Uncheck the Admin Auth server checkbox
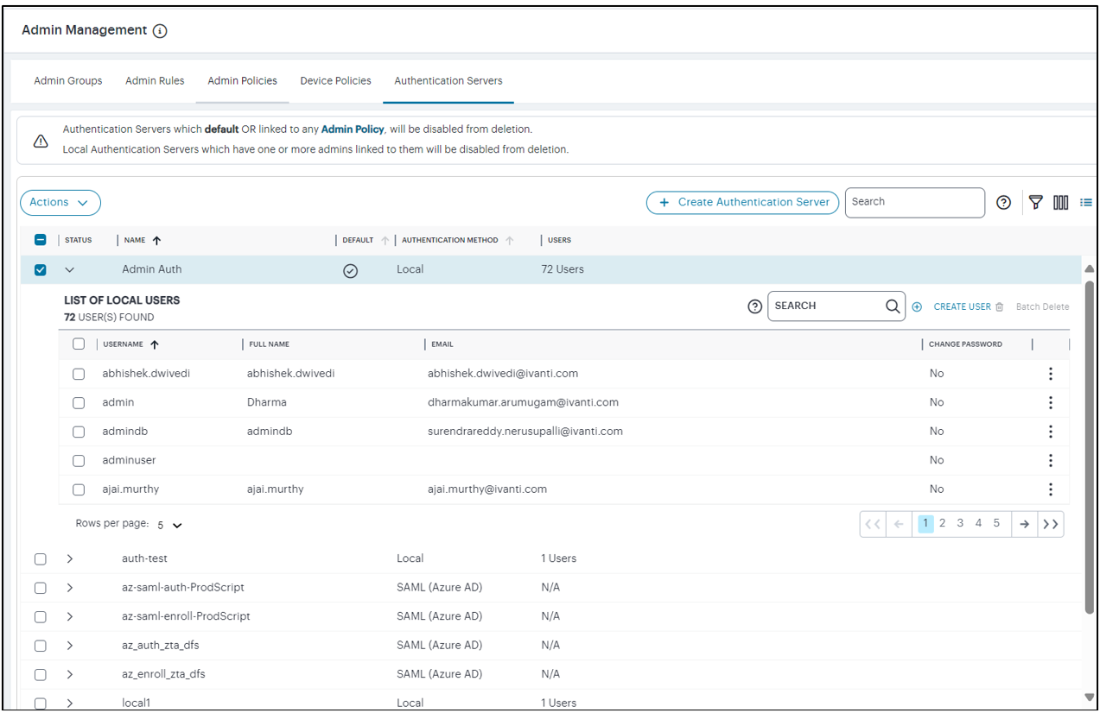This screenshot has width=1100, height=713. pyautogui.click(x=40, y=270)
